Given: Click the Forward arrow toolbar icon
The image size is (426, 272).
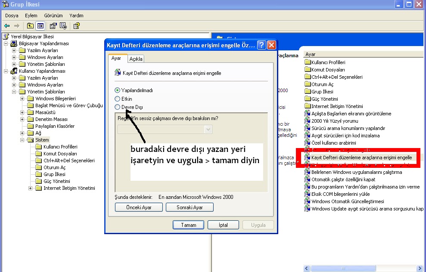Looking at the screenshot, I should (x=17, y=26).
